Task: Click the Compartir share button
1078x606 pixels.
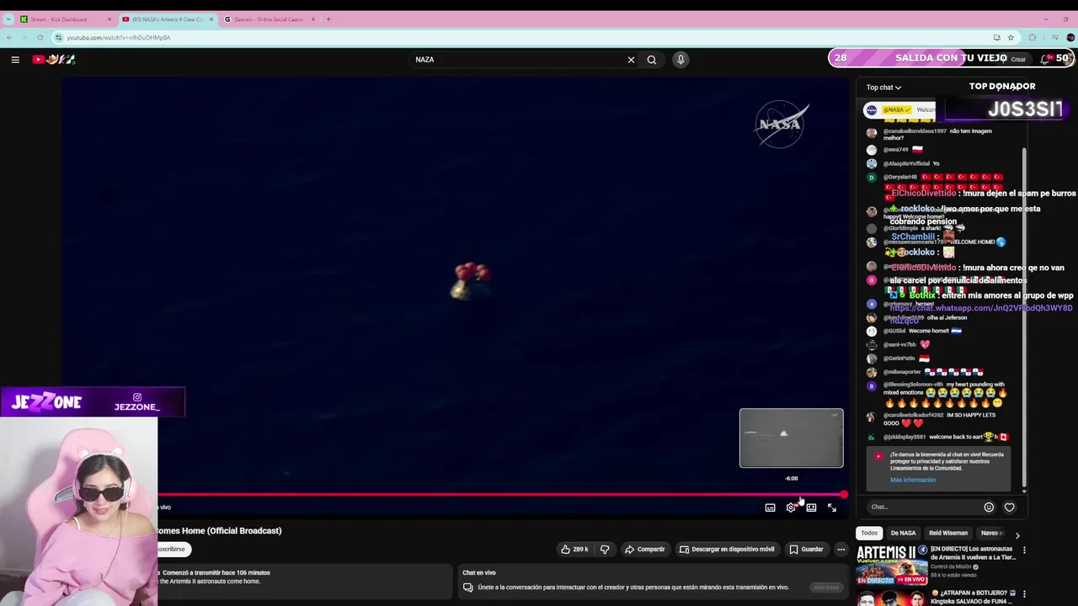Action: click(644, 550)
